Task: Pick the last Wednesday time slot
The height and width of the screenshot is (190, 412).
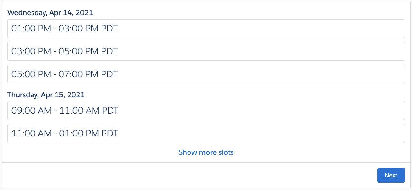Action: (x=206, y=74)
